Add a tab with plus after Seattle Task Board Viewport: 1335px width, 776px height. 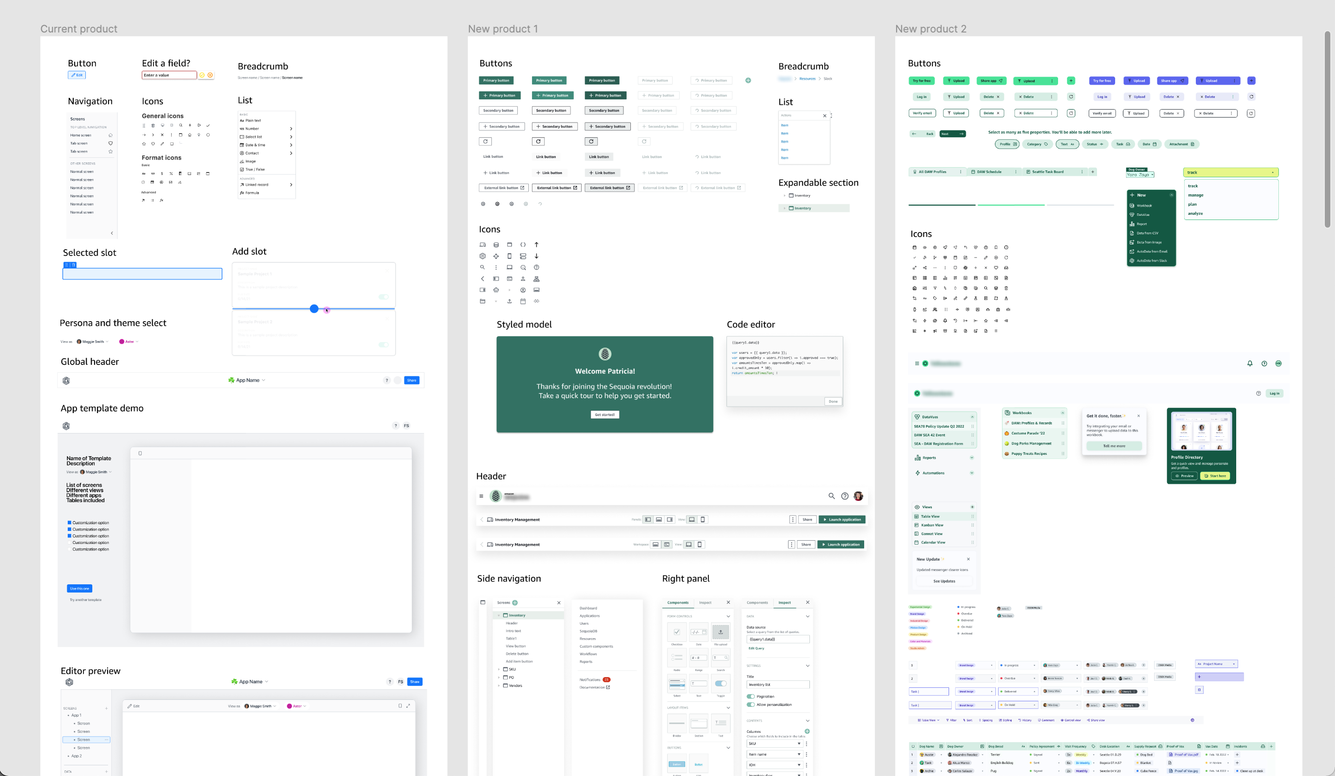click(1092, 172)
